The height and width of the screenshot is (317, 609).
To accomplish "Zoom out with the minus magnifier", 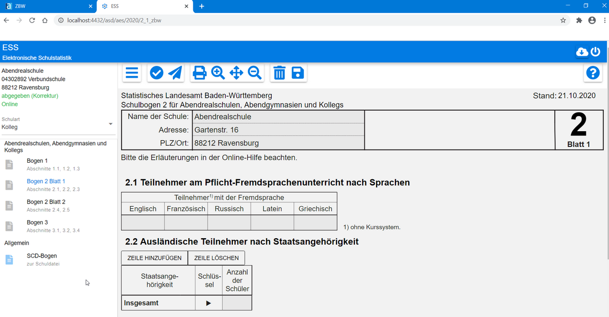I will pos(254,73).
